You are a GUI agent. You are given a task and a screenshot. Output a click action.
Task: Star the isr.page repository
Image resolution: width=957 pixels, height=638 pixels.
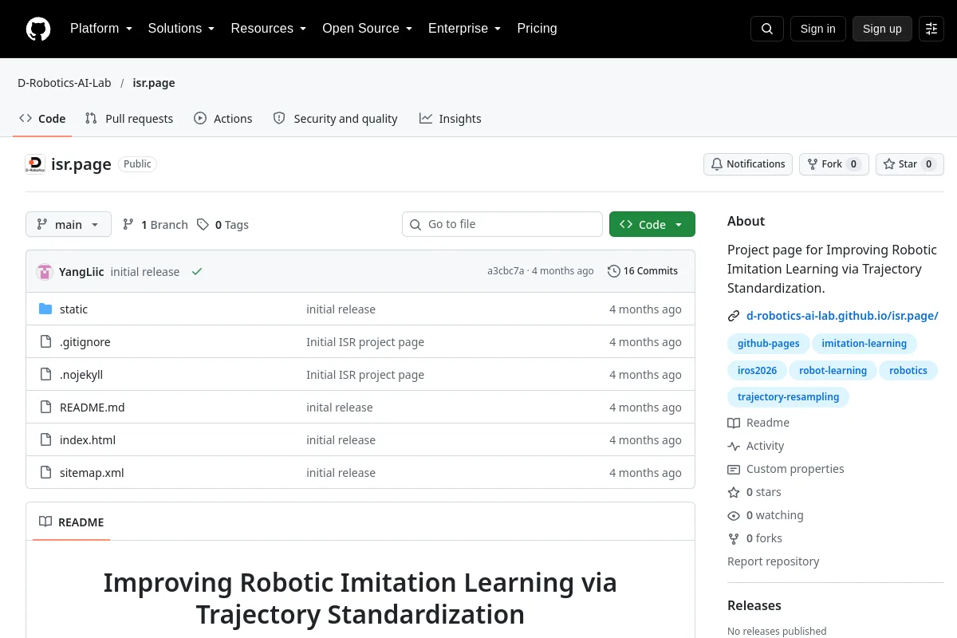pos(910,164)
